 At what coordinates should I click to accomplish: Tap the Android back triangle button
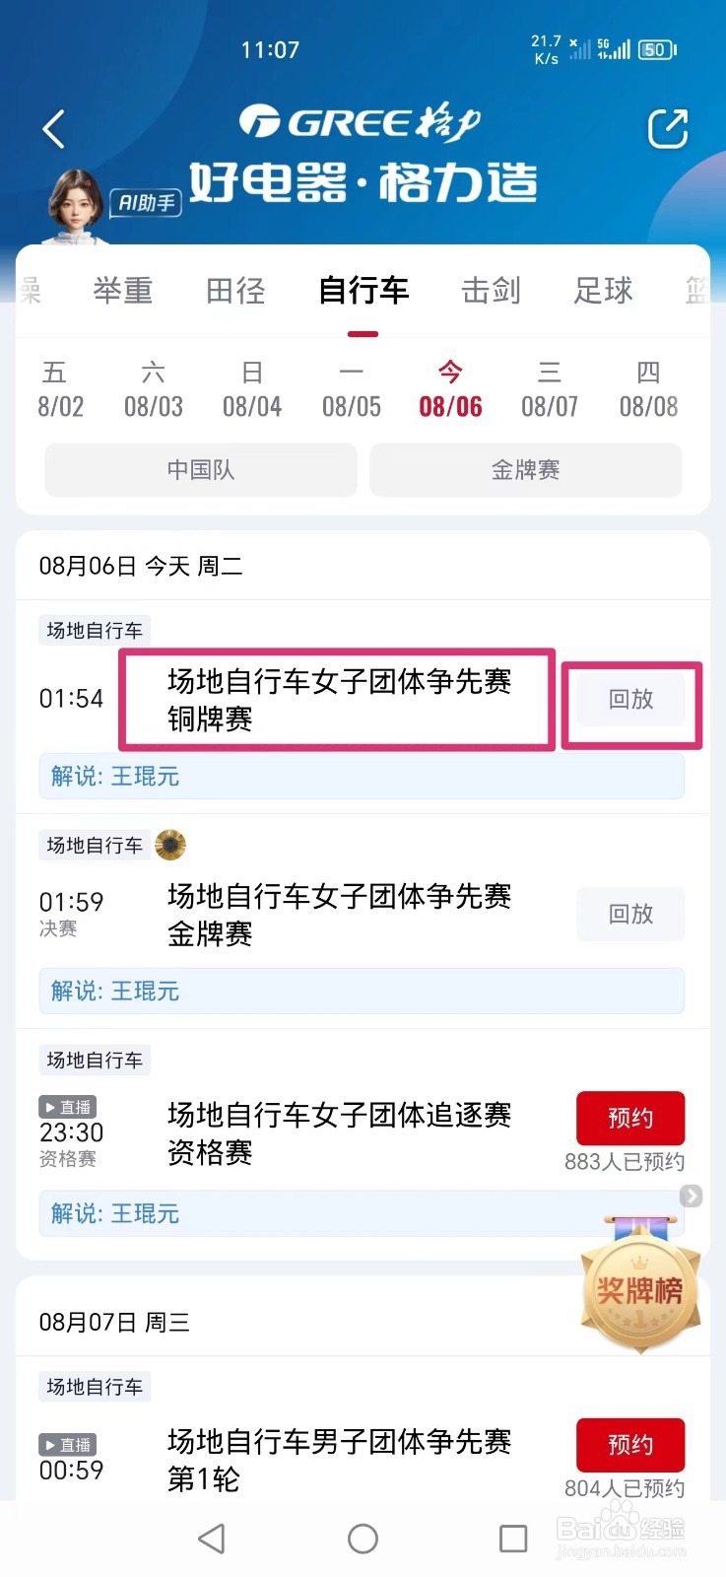tap(212, 1539)
